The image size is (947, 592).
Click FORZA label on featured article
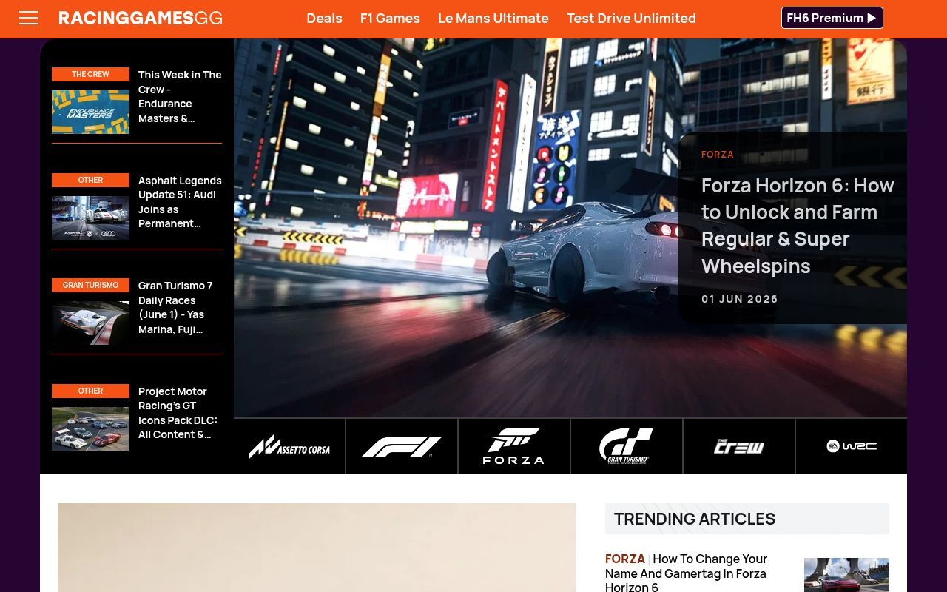coord(718,155)
